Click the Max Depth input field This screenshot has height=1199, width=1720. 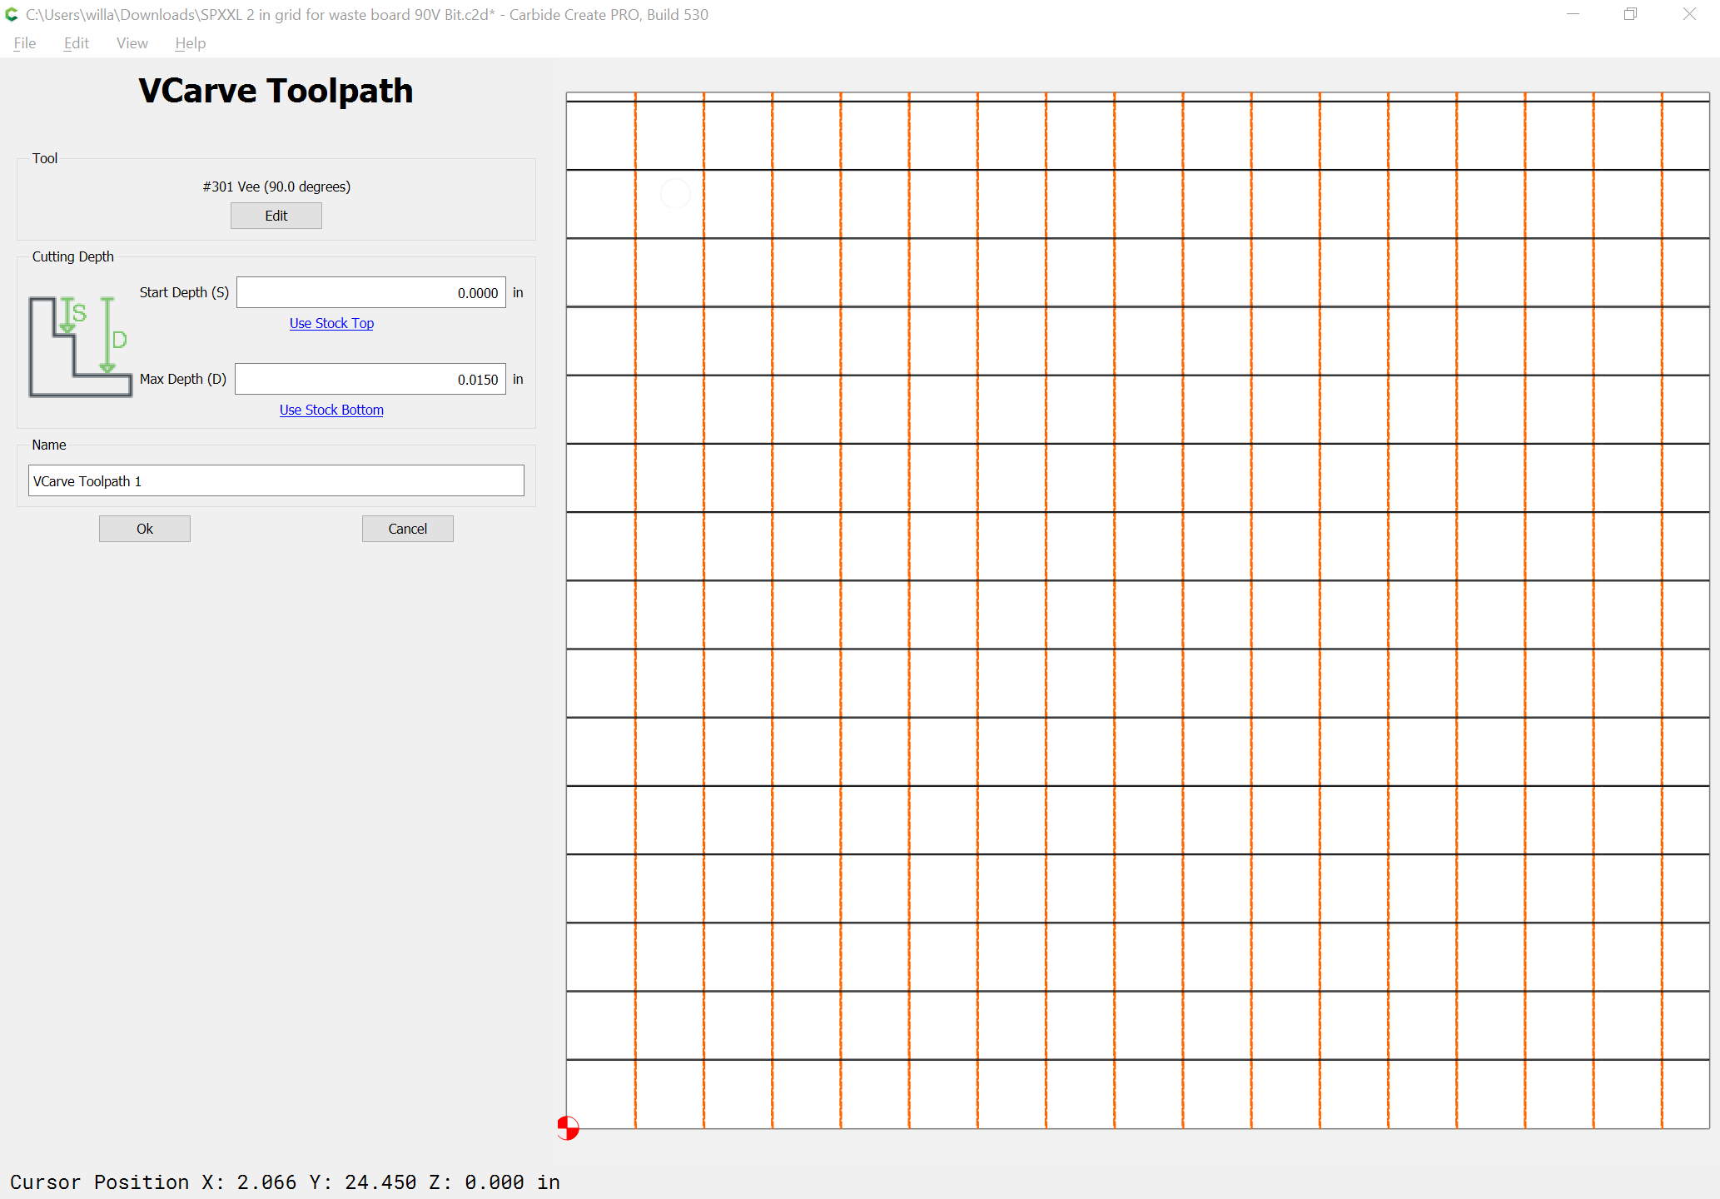(370, 379)
